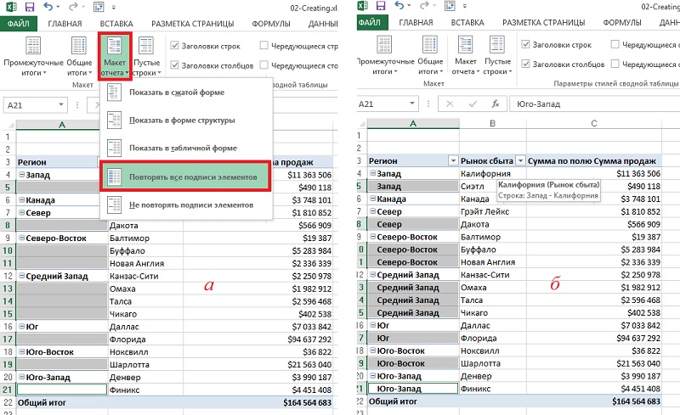Click the save icon in left window

[30, 7]
